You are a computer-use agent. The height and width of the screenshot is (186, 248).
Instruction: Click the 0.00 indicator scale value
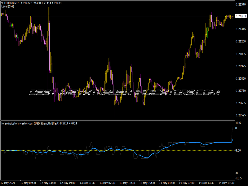click(x=238, y=150)
